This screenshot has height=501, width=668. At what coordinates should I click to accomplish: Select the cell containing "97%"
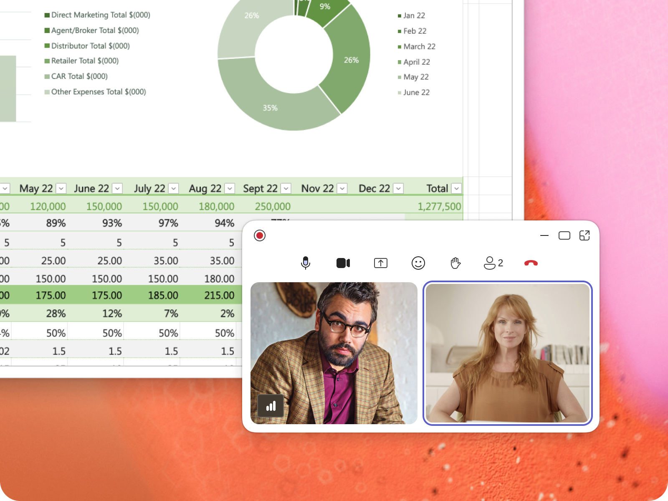pos(168,223)
